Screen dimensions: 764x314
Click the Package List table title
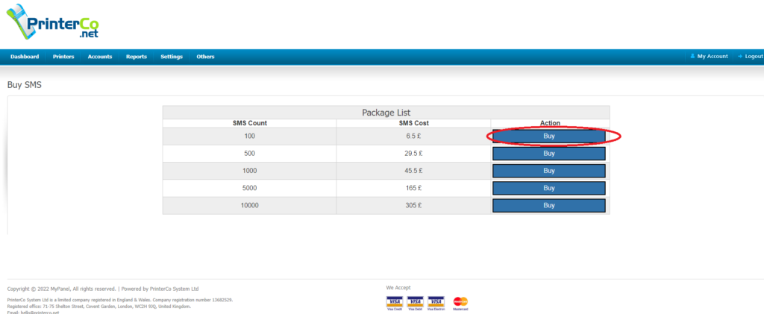point(386,113)
